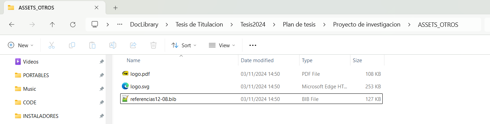The width and height of the screenshot is (490, 124).
Task: Unpin the Videos folder from sidebar
Action: [x=102, y=62]
